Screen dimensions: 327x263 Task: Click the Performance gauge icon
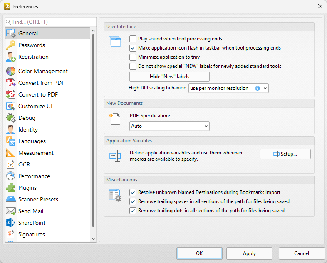11,176
